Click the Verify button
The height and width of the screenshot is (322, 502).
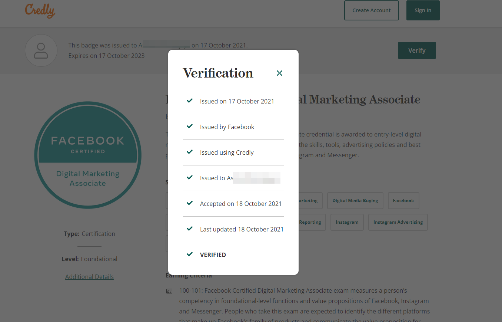[x=416, y=50]
